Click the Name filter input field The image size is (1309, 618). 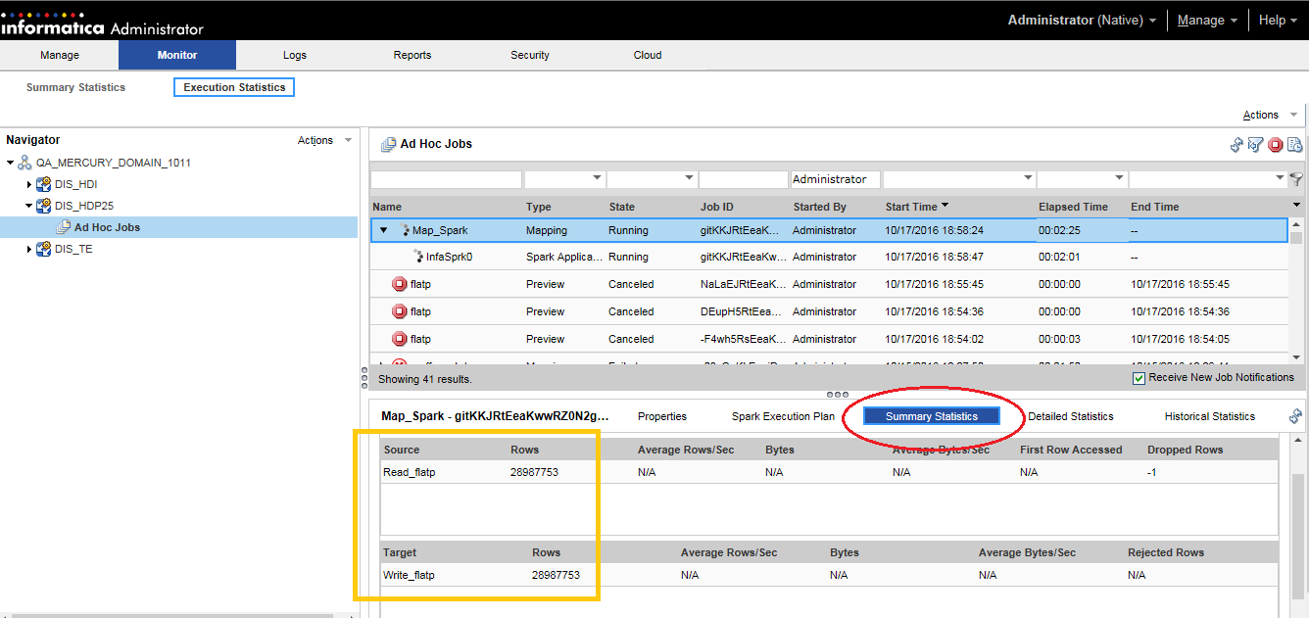[x=446, y=179]
